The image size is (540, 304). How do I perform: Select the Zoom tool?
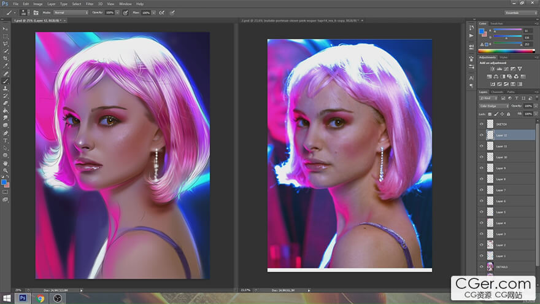point(5,170)
